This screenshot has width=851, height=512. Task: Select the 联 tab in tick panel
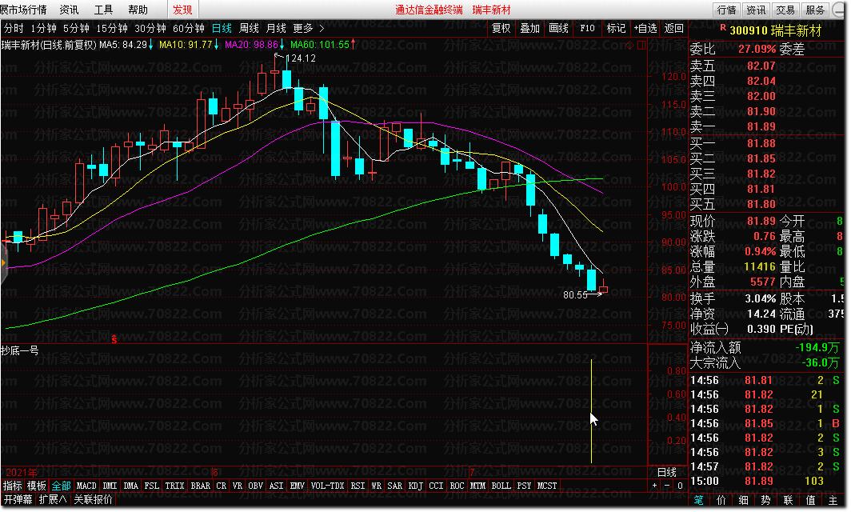(x=788, y=500)
